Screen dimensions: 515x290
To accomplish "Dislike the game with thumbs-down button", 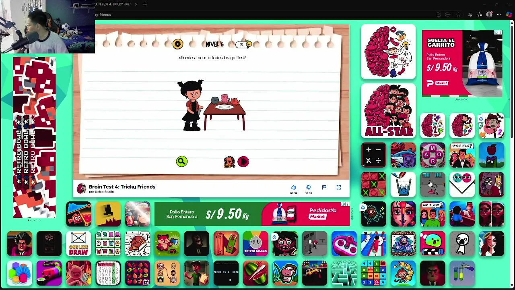I will coord(309,188).
